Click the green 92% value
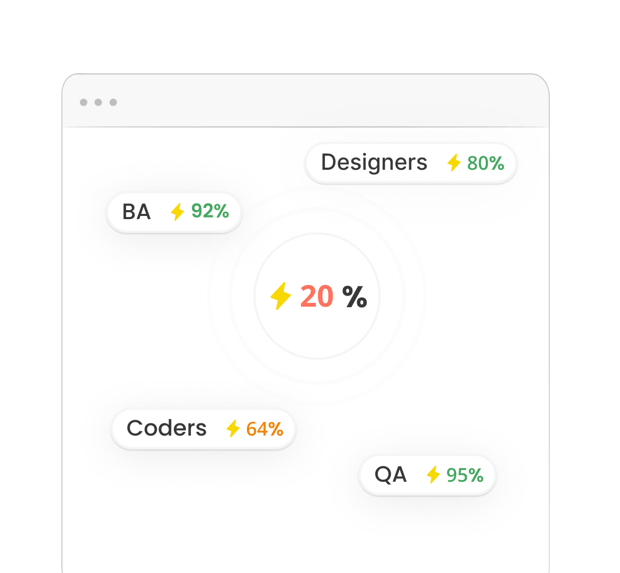 point(210,211)
